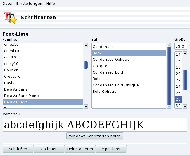
Task: Open the Einstellungen menu
Action: point(29,3)
